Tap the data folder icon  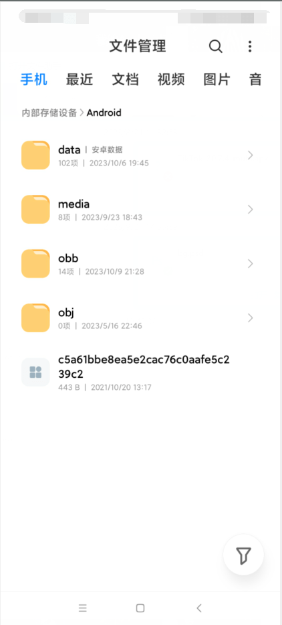pyautogui.click(x=35, y=155)
